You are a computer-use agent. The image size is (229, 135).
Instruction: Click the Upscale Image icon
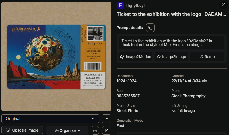pyautogui.click(x=8, y=130)
